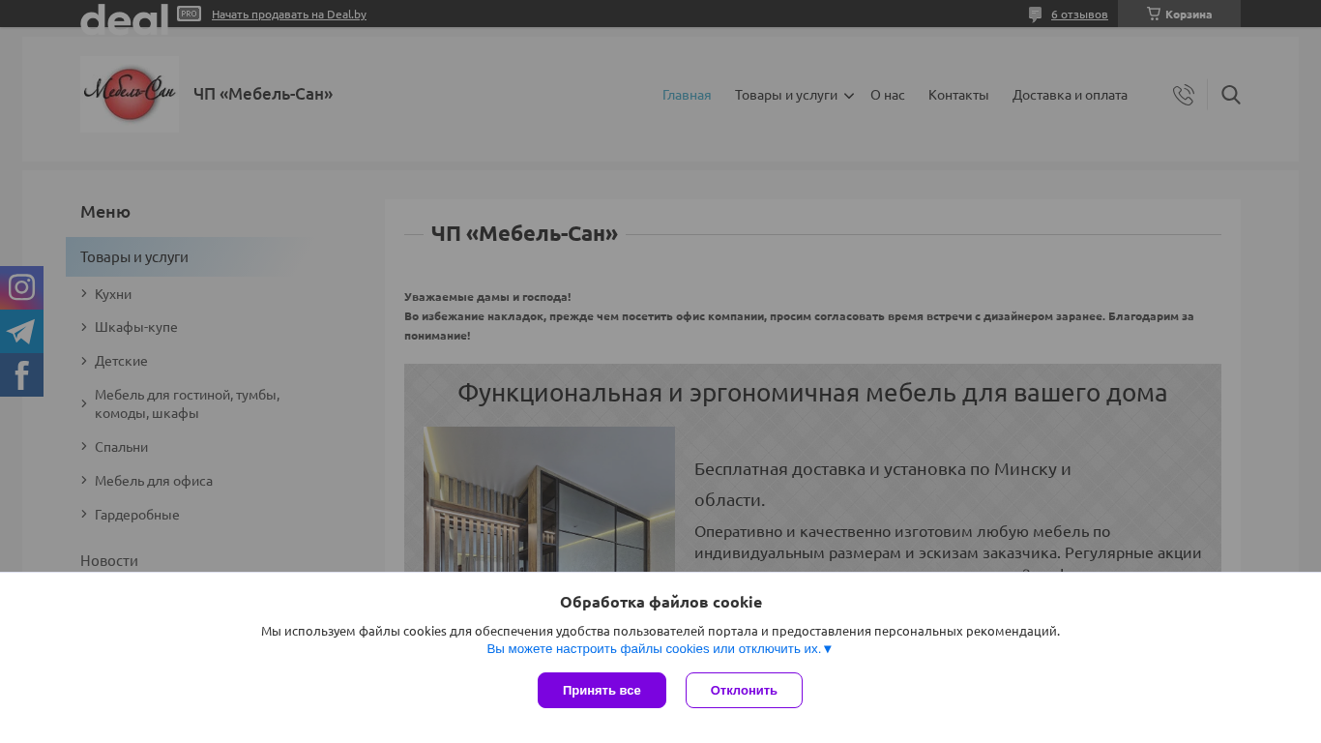This screenshot has width=1321, height=743.
Task: Open the Мебель для офиса category link
Action: (154, 481)
